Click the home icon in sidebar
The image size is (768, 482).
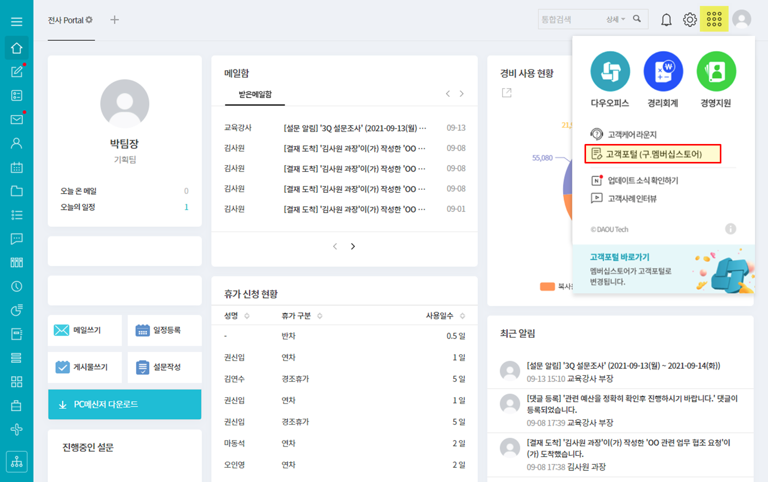(16, 48)
